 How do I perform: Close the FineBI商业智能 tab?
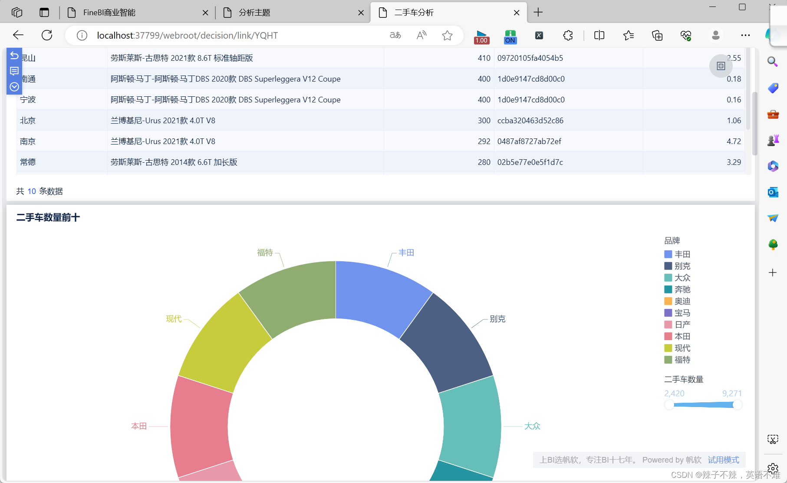pos(205,13)
